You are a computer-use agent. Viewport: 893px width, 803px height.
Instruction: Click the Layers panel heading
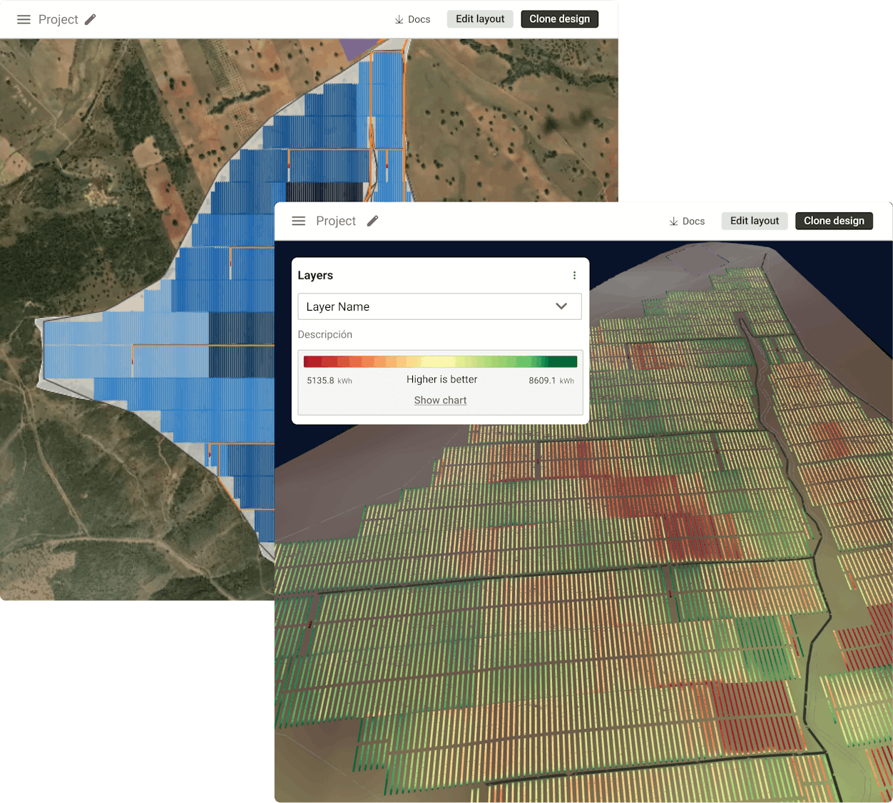(315, 276)
